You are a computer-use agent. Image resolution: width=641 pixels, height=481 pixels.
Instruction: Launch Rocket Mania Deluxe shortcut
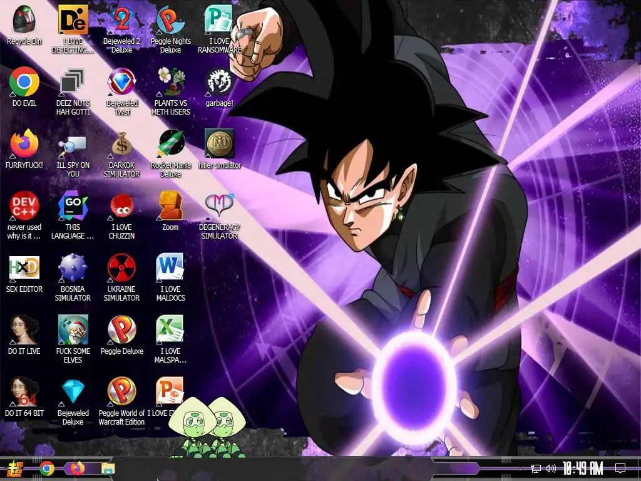pos(170,153)
